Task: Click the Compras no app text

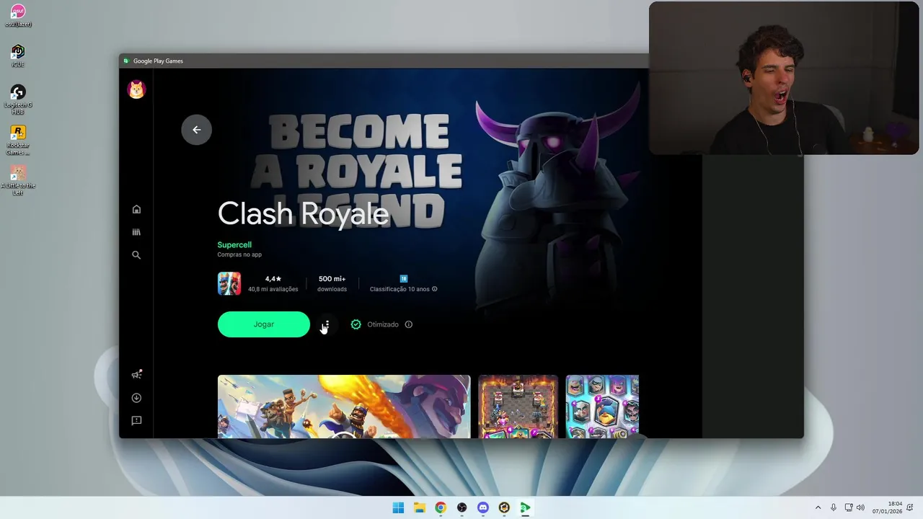Action: coord(239,254)
